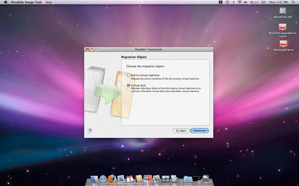Image resolution: width=299 pixels, height=186 pixels.
Task: Click the Bluetooth status icon
Action: pyautogui.click(x=233, y=2)
